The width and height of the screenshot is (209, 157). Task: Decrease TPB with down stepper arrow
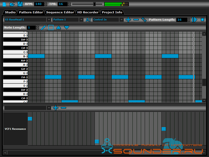(x=69, y=5)
